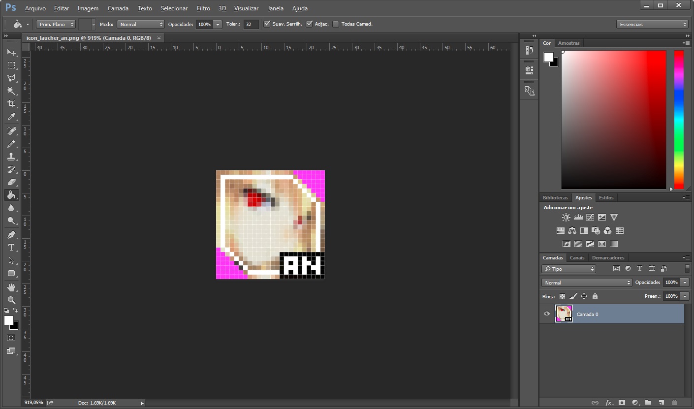The width and height of the screenshot is (694, 409).
Task: Open the Essenciais workspace dropdown
Action: (x=652, y=24)
